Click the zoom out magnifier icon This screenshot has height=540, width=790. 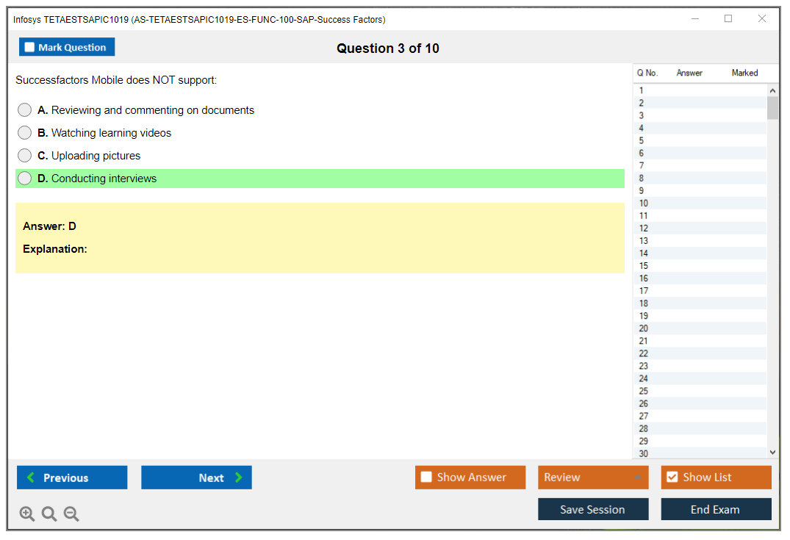pyautogui.click(x=71, y=514)
